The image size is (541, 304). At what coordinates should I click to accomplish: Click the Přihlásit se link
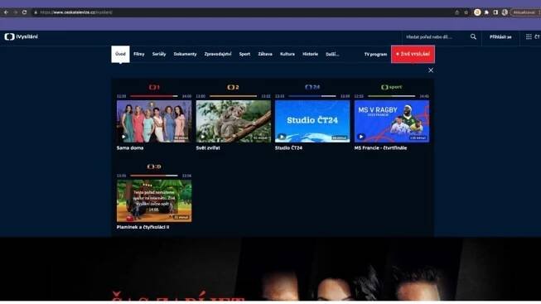(x=500, y=36)
